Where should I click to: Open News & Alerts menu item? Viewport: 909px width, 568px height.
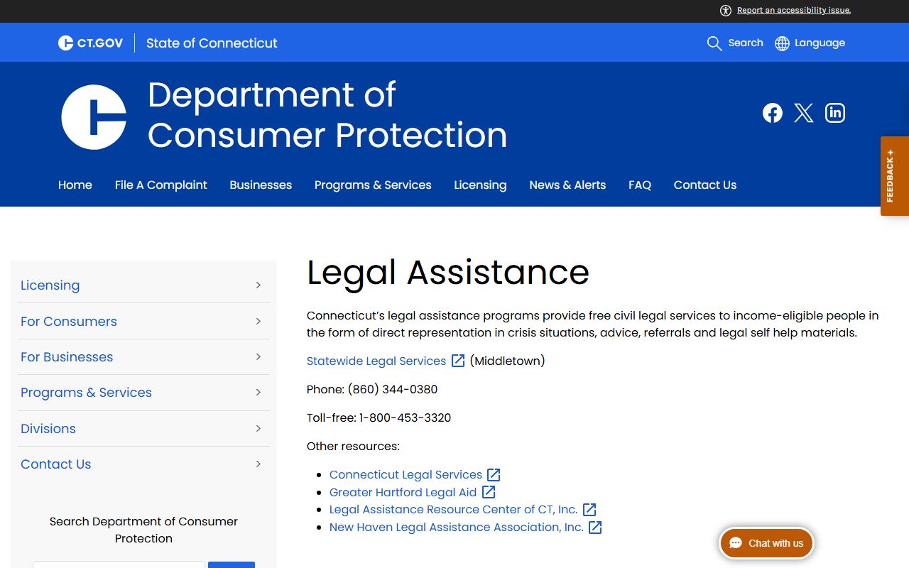tap(567, 185)
